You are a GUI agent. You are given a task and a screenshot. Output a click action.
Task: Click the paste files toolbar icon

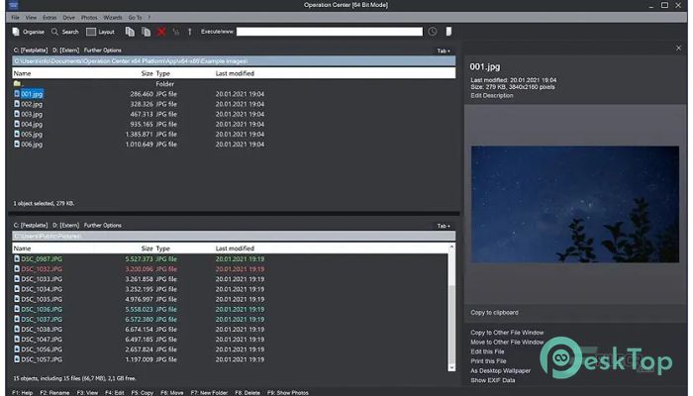pos(146,32)
